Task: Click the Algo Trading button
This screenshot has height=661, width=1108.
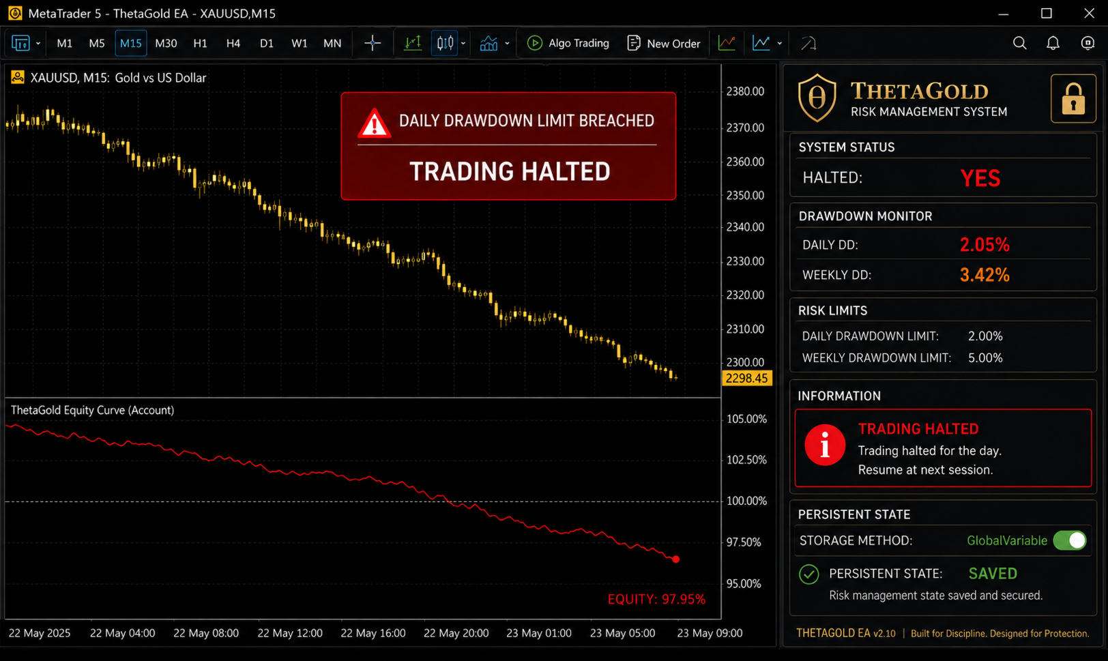Action: 568,44
